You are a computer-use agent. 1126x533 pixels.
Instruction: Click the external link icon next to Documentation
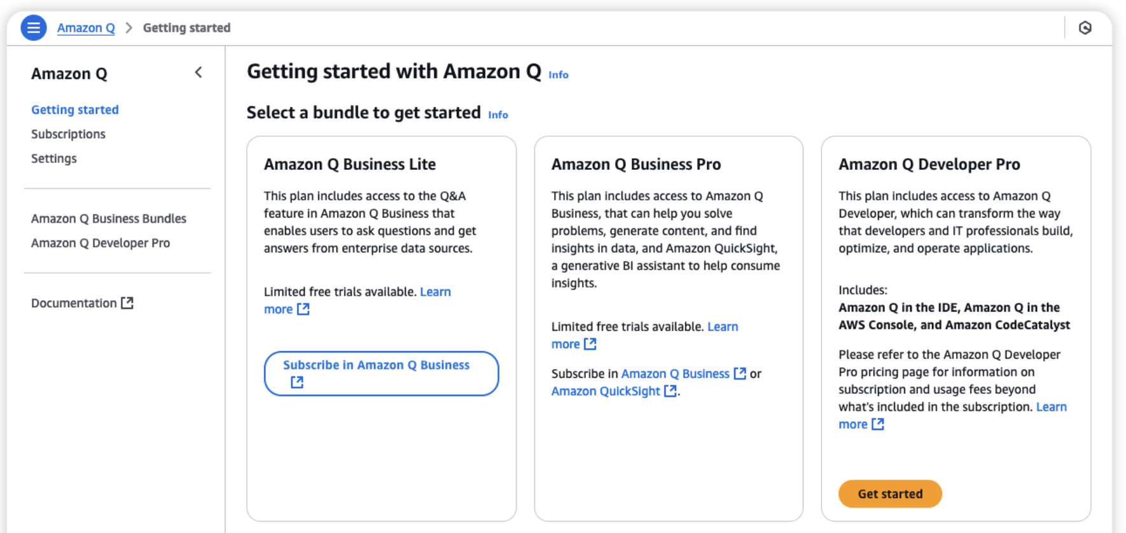[x=128, y=303]
